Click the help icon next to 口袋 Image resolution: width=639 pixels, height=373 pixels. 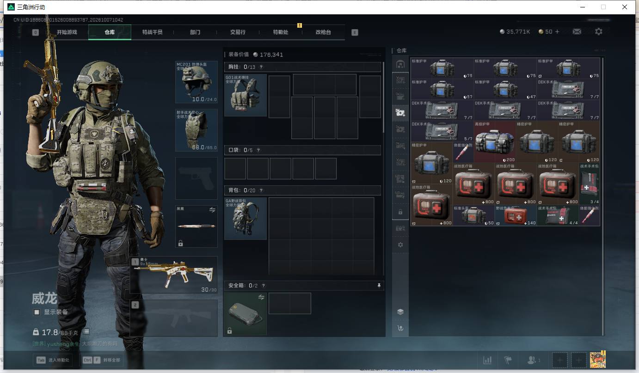point(258,150)
